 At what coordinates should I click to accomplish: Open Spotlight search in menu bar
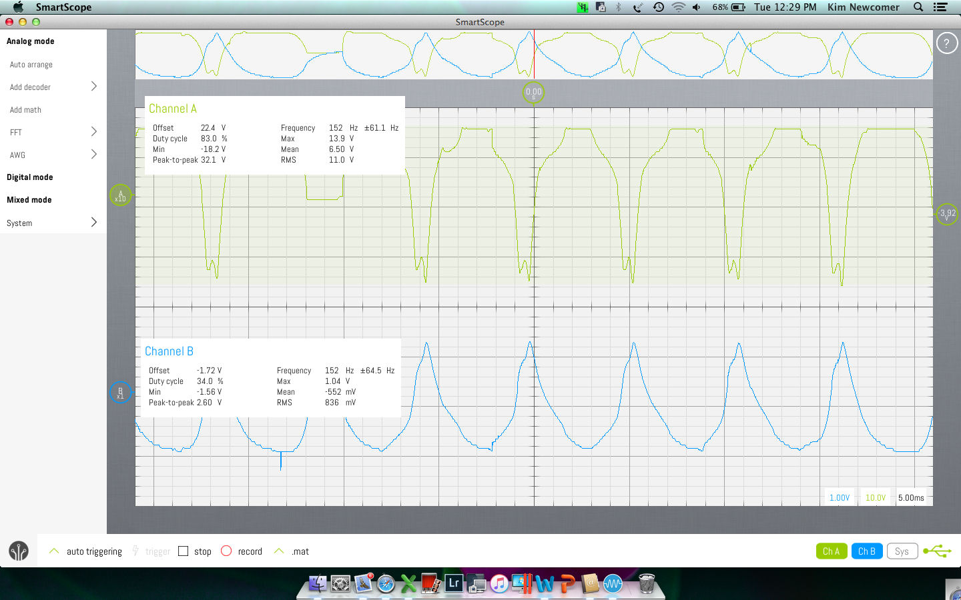point(918,7)
